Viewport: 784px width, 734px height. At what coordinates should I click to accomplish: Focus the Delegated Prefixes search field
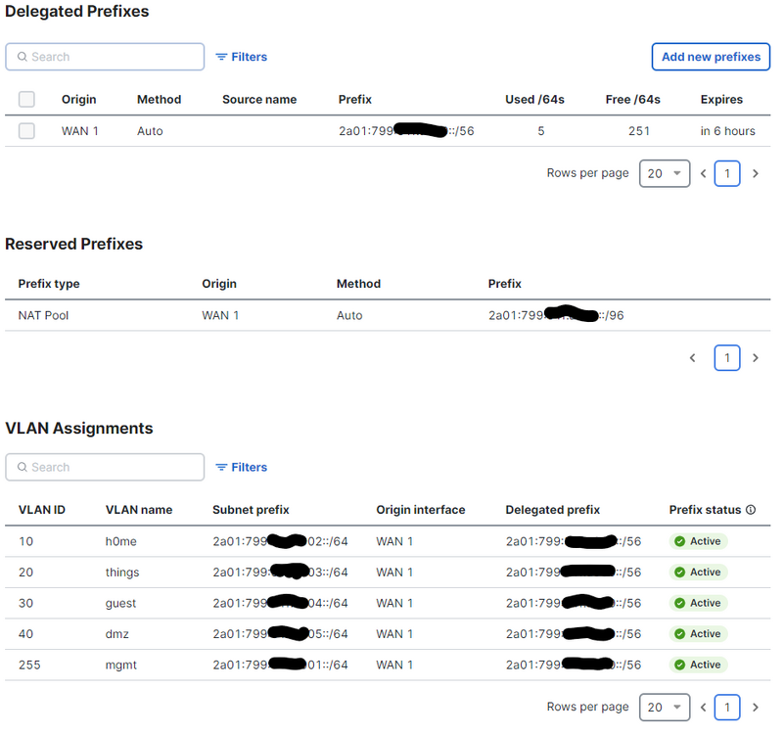coord(106,57)
